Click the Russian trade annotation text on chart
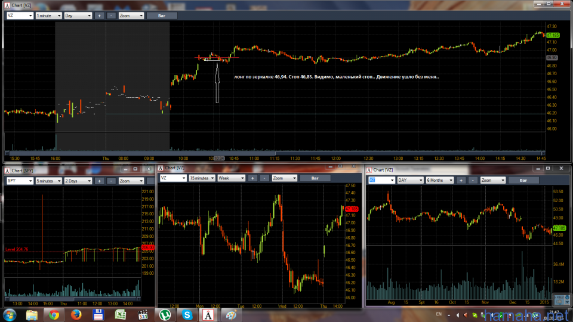The width and height of the screenshot is (573, 322). tap(337, 77)
